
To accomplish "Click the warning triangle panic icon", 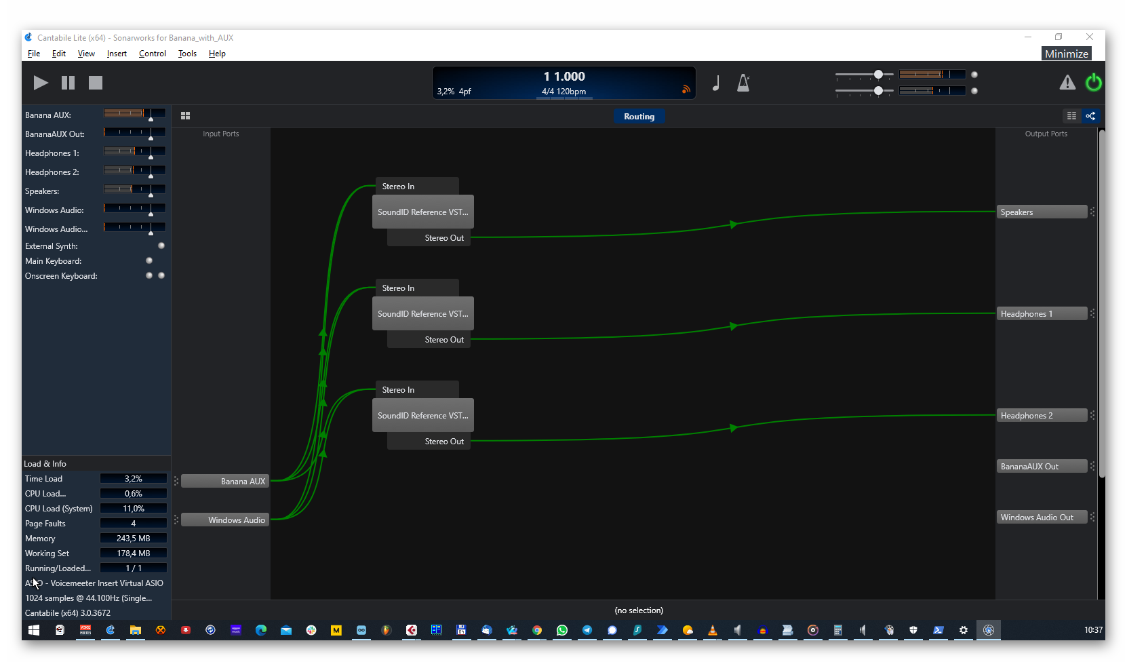I will [x=1067, y=83].
